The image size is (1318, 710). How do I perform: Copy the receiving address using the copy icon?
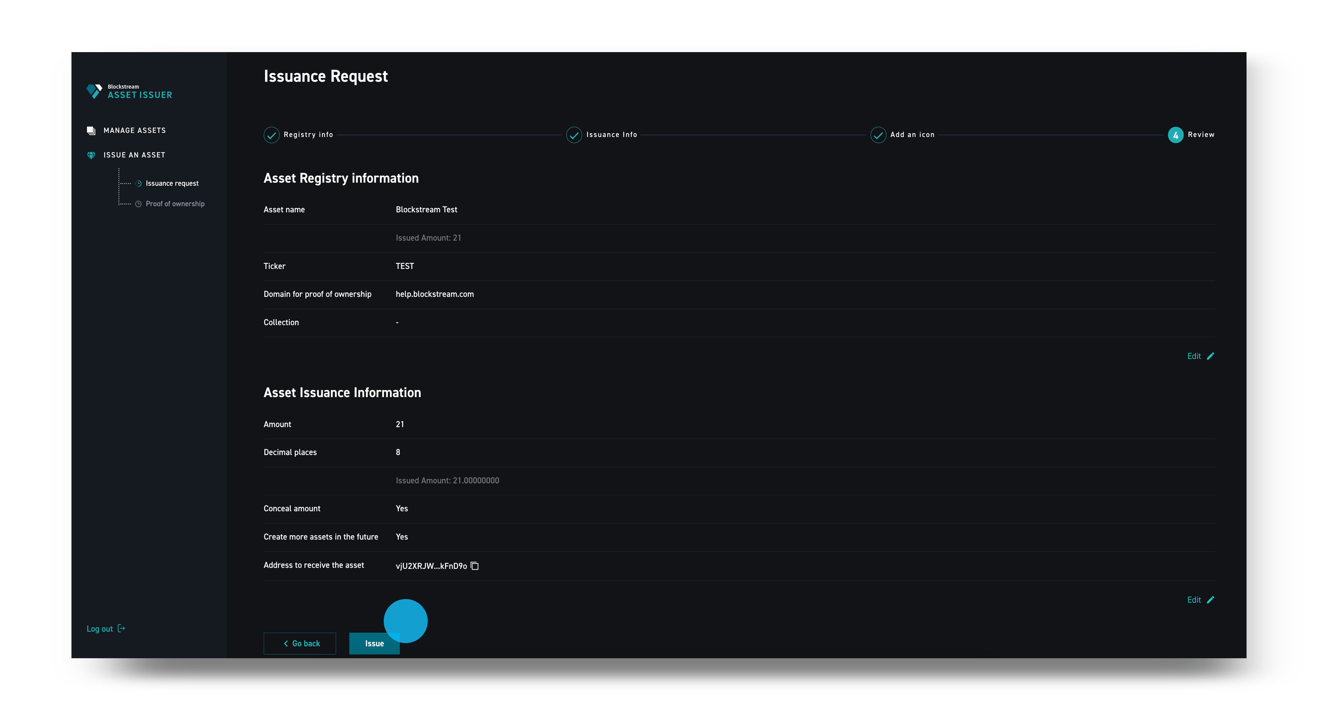(474, 566)
